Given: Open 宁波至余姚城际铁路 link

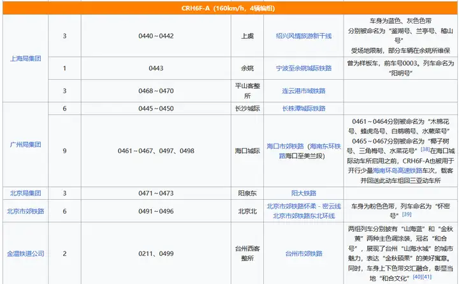Looking at the screenshot, I should click(x=303, y=68).
